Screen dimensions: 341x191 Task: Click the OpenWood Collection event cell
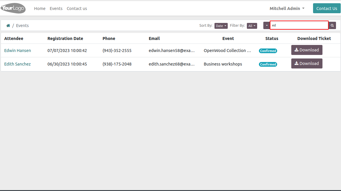click(227, 51)
